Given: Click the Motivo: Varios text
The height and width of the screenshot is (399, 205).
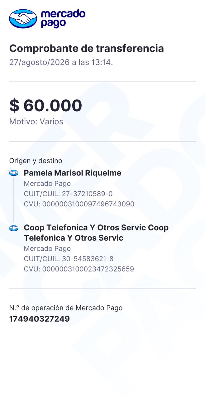Looking at the screenshot, I should 36,122.
